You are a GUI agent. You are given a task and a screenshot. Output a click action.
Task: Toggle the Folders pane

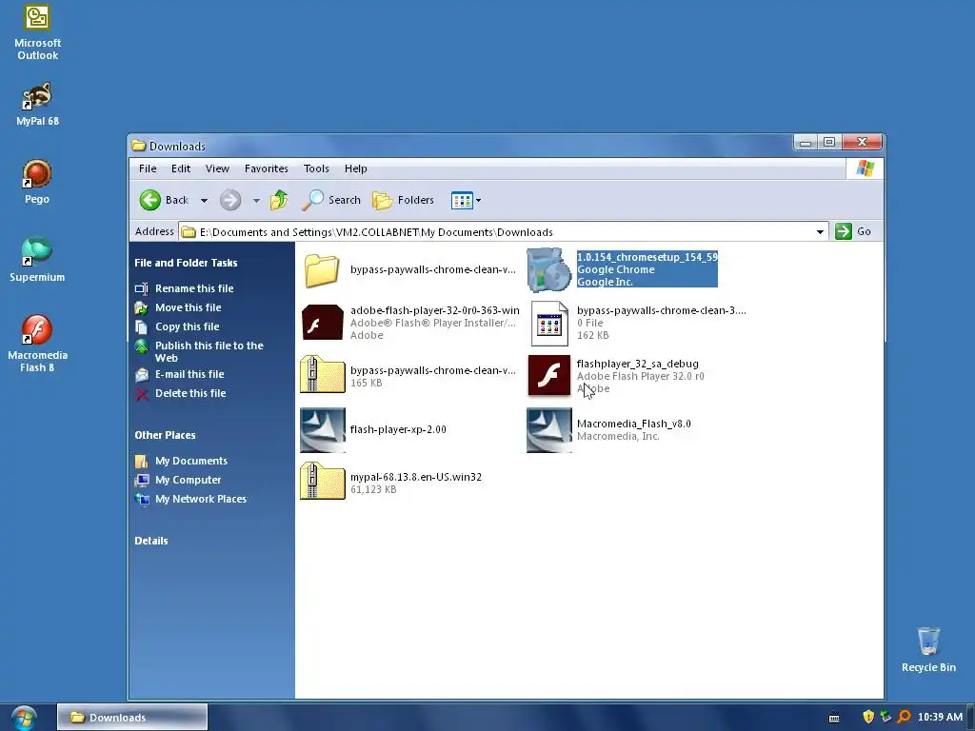click(403, 200)
